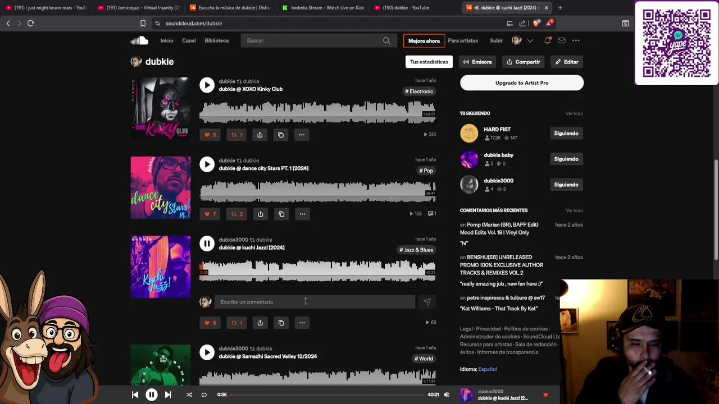The image size is (719, 404).
Task: Pause dubkie @ kuchi Jazz! track
Action: click(207, 243)
